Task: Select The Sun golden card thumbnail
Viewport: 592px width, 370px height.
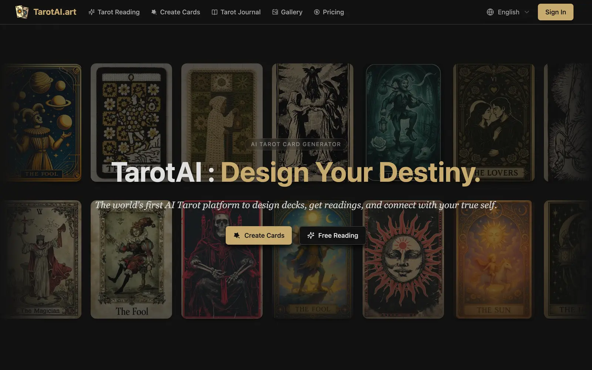Action: coord(494,259)
